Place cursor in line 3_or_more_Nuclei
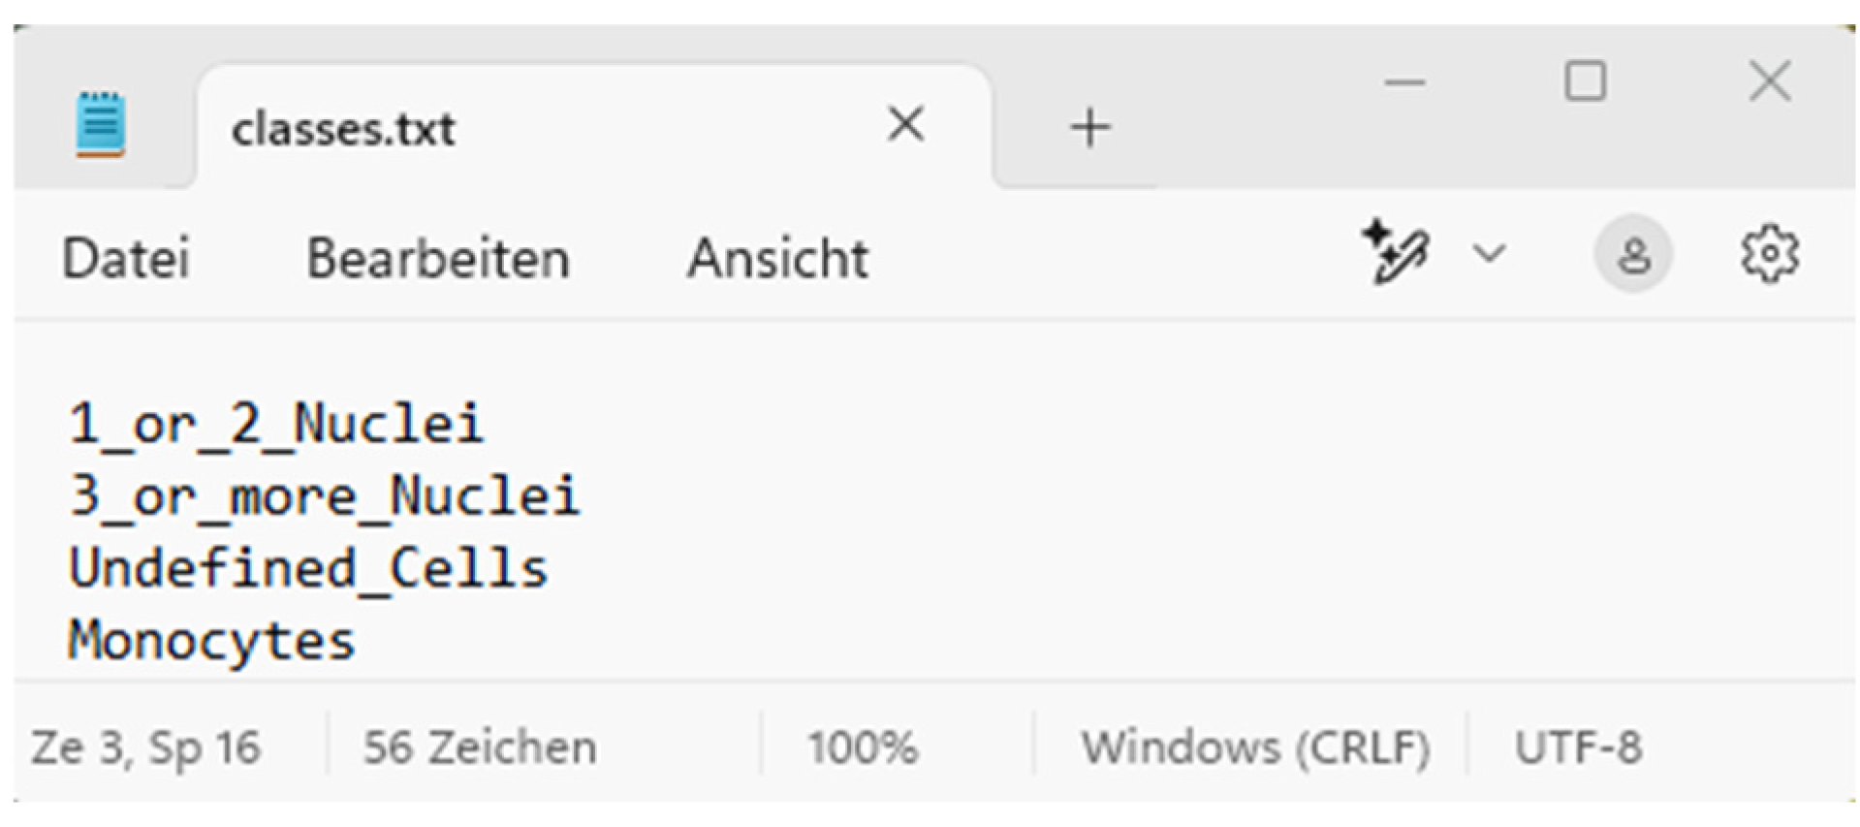Image resolution: width=1860 pixels, height=827 pixels. [325, 495]
